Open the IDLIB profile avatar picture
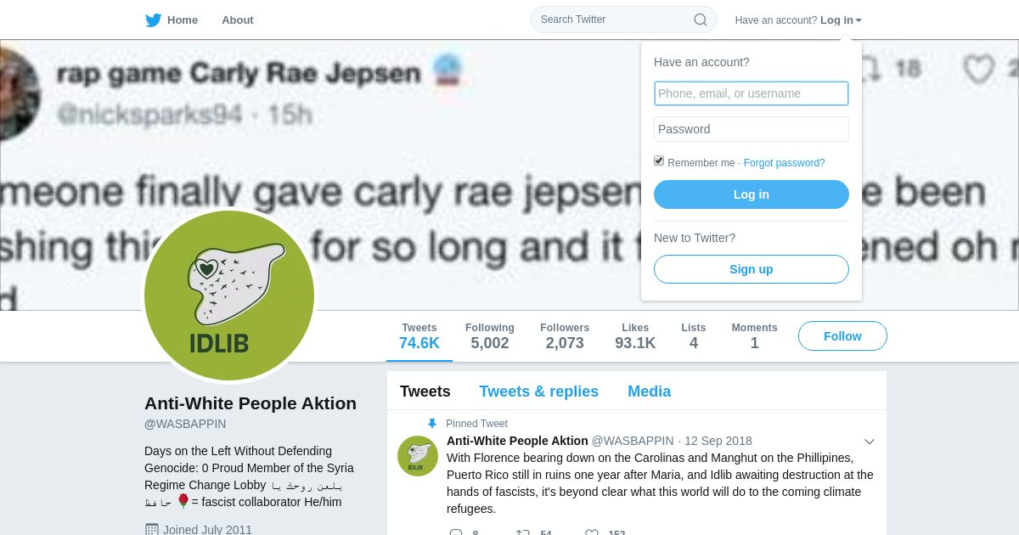This screenshot has width=1019, height=535. tap(229, 296)
